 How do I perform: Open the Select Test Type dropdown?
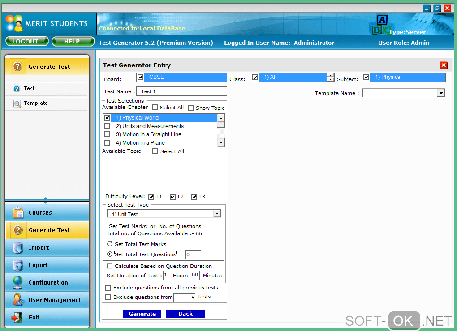click(x=217, y=214)
